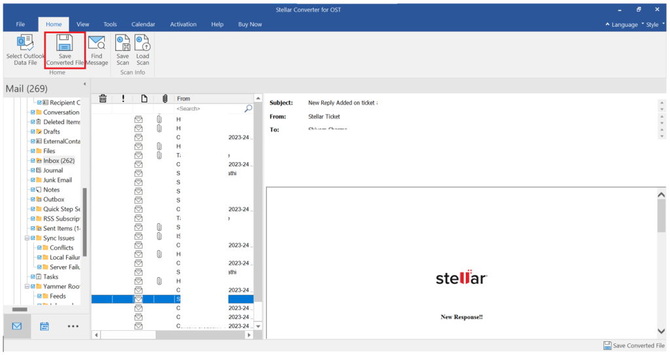Click Save Converted File ribbon button
The width and height of the screenshot is (670, 355).
pos(65,50)
